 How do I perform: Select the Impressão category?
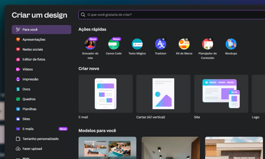pyautogui.click(x=41, y=79)
